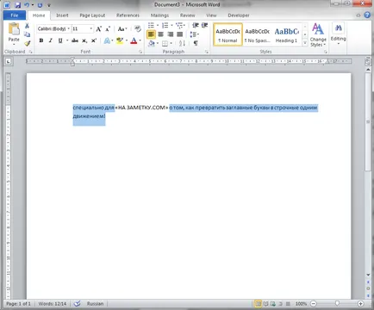Expand the underline style dropdown arrow

[x=67, y=40]
